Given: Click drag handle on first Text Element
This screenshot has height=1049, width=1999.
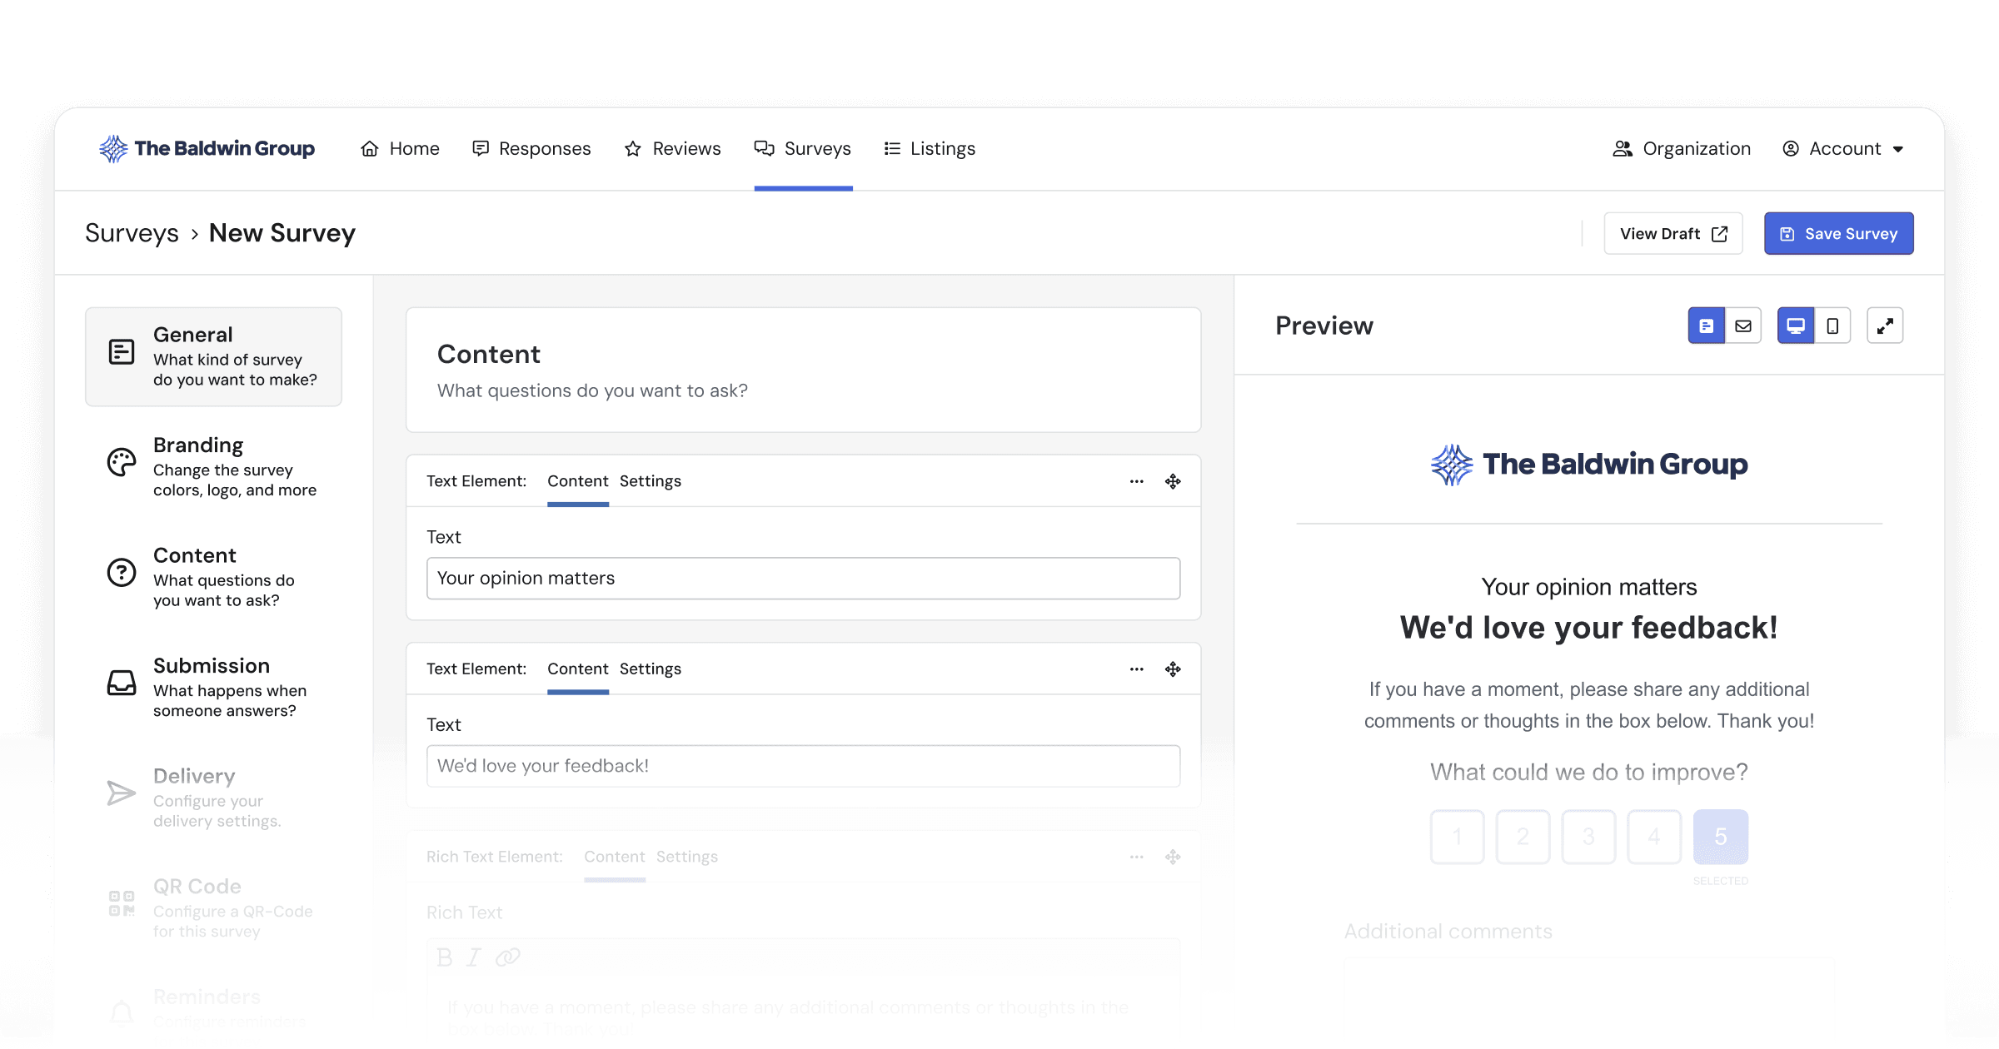Looking at the screenshot, I should point(1173,481).
